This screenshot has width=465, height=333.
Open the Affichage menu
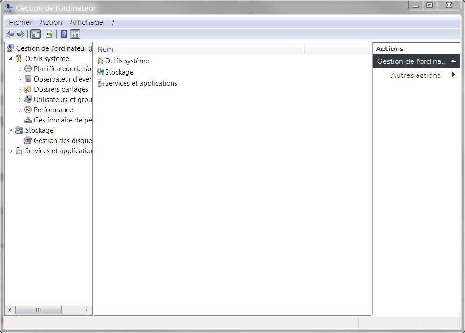point(86,22)
